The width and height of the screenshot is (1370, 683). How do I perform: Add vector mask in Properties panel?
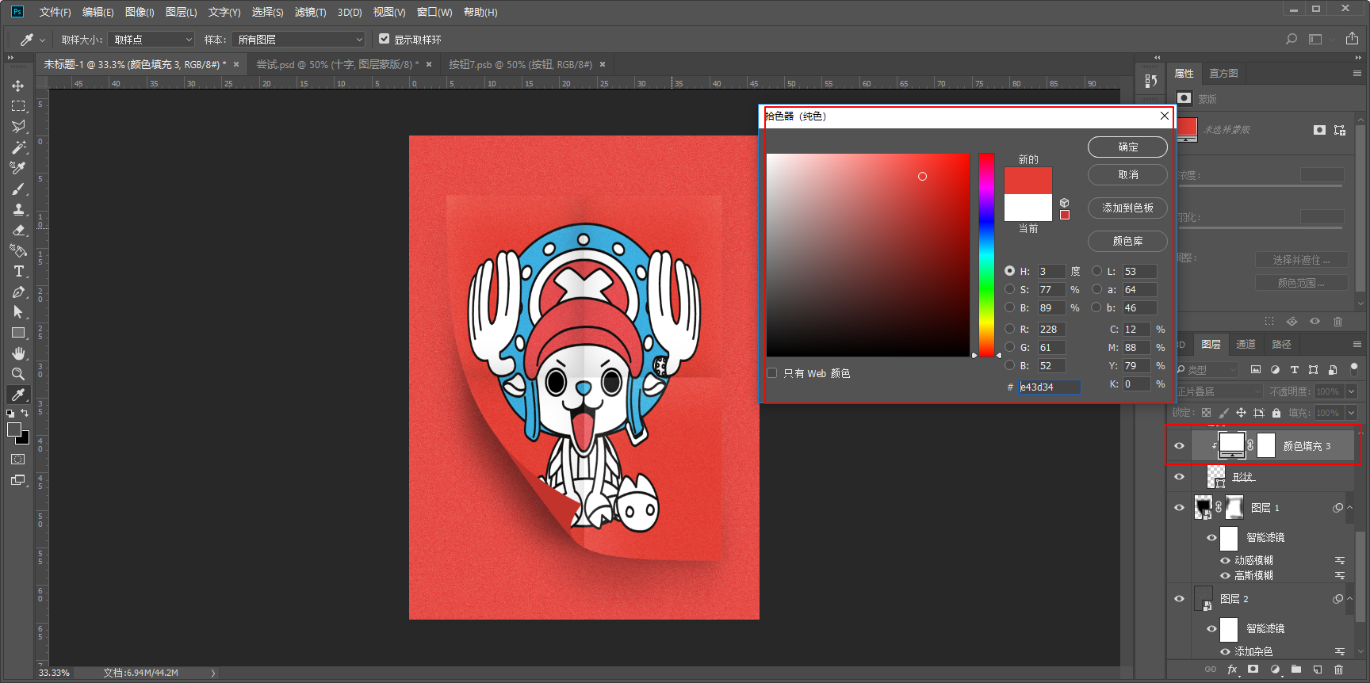[1340, 130]
